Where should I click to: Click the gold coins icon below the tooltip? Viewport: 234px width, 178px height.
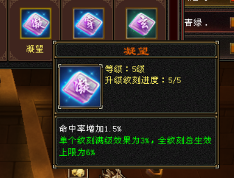(x=78, y=173)
